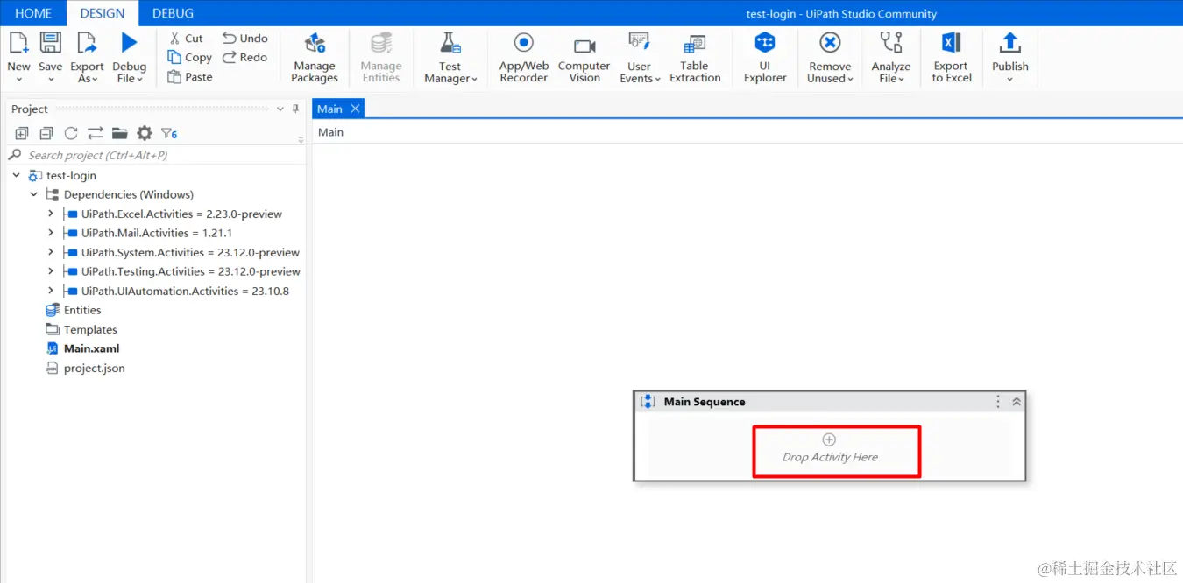
Task: Open the Publish menu
Action: pos(1010,57)
